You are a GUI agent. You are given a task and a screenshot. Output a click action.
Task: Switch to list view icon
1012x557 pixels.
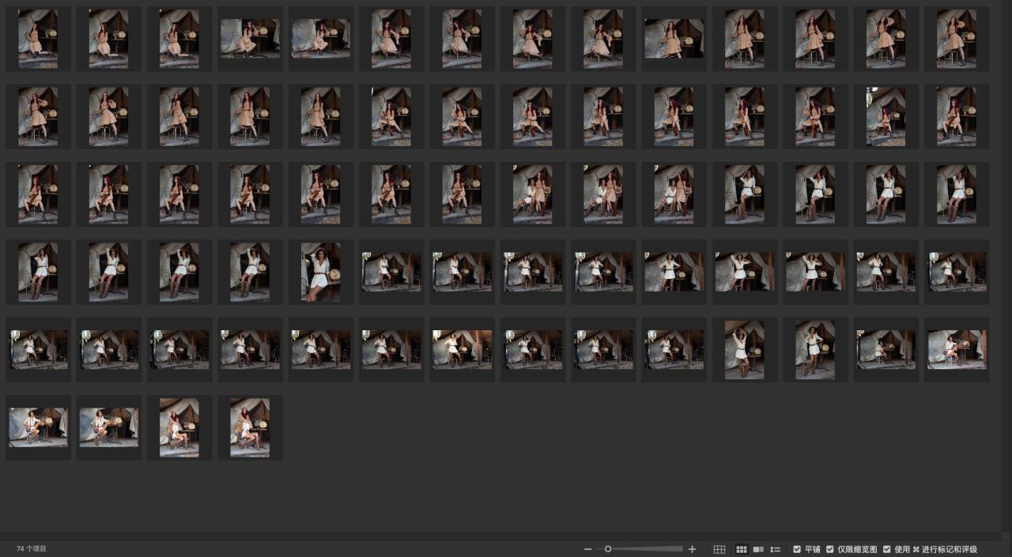(x=776, y=549)
